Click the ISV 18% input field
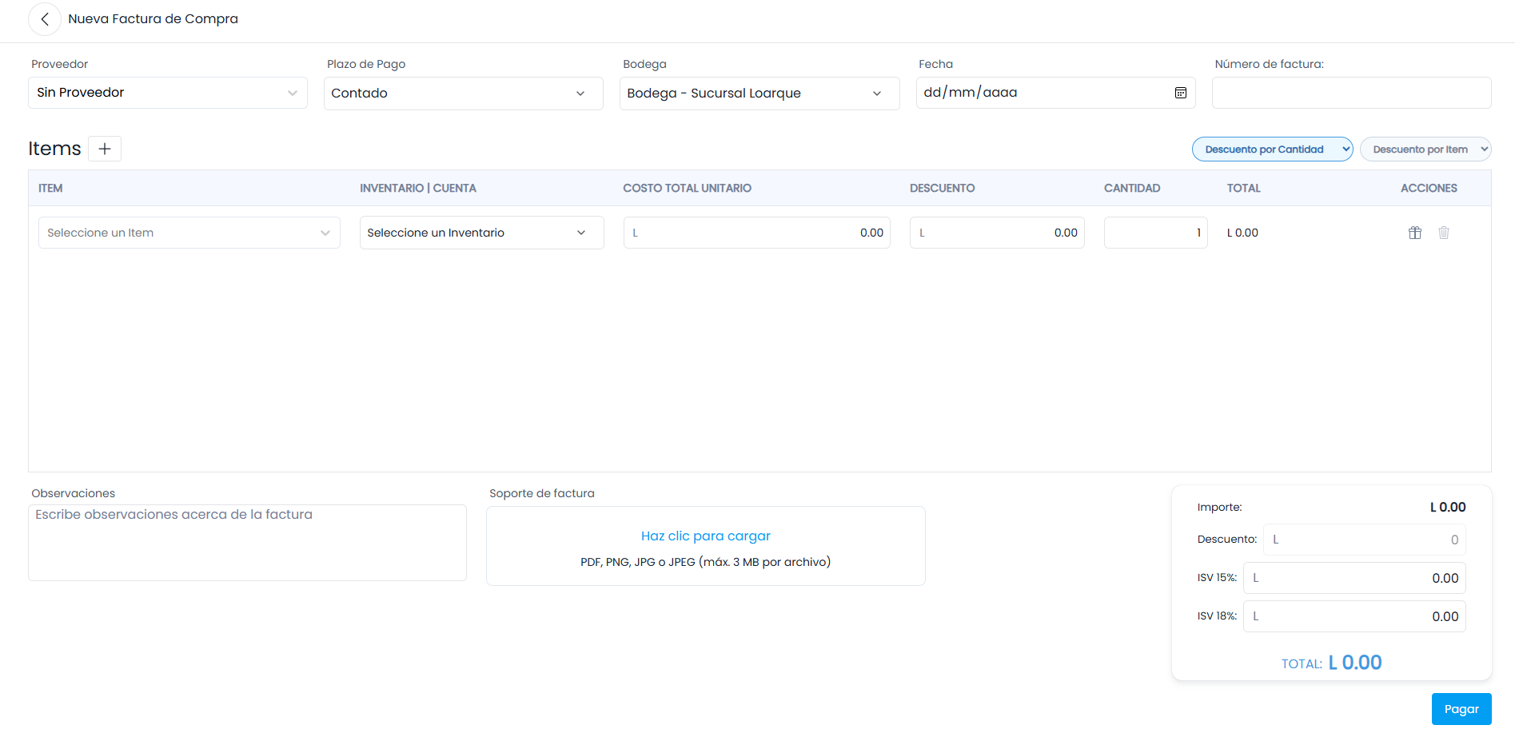Image resolution: width=1515 pixels, height=745 pixels. (x=1354, y=616)
